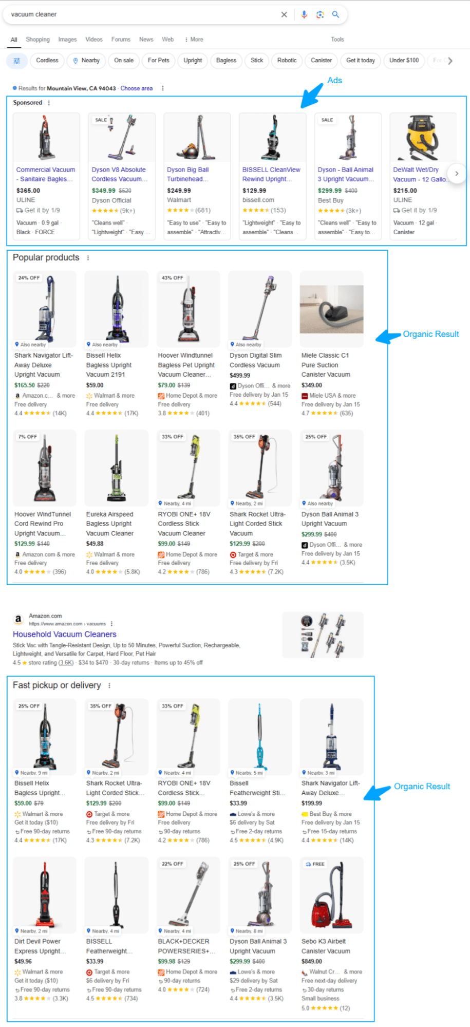This screenshot has height=1027, width=470.
Task: Open Miele Classic C1 canister vacuum thumbnail
Action: [332, 309]
